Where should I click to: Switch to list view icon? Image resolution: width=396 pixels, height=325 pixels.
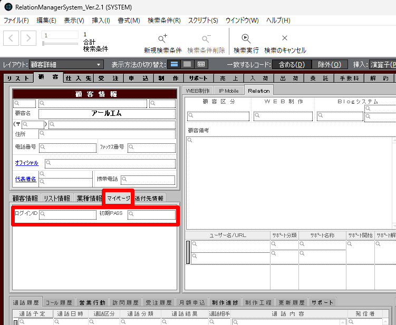click(x=187, y=64)
